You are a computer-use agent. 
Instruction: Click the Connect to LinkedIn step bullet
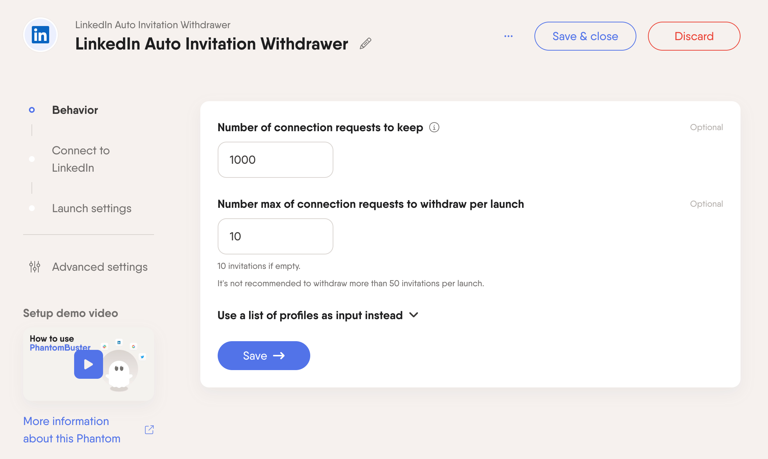pyautogui.click(x=32, y=159)
